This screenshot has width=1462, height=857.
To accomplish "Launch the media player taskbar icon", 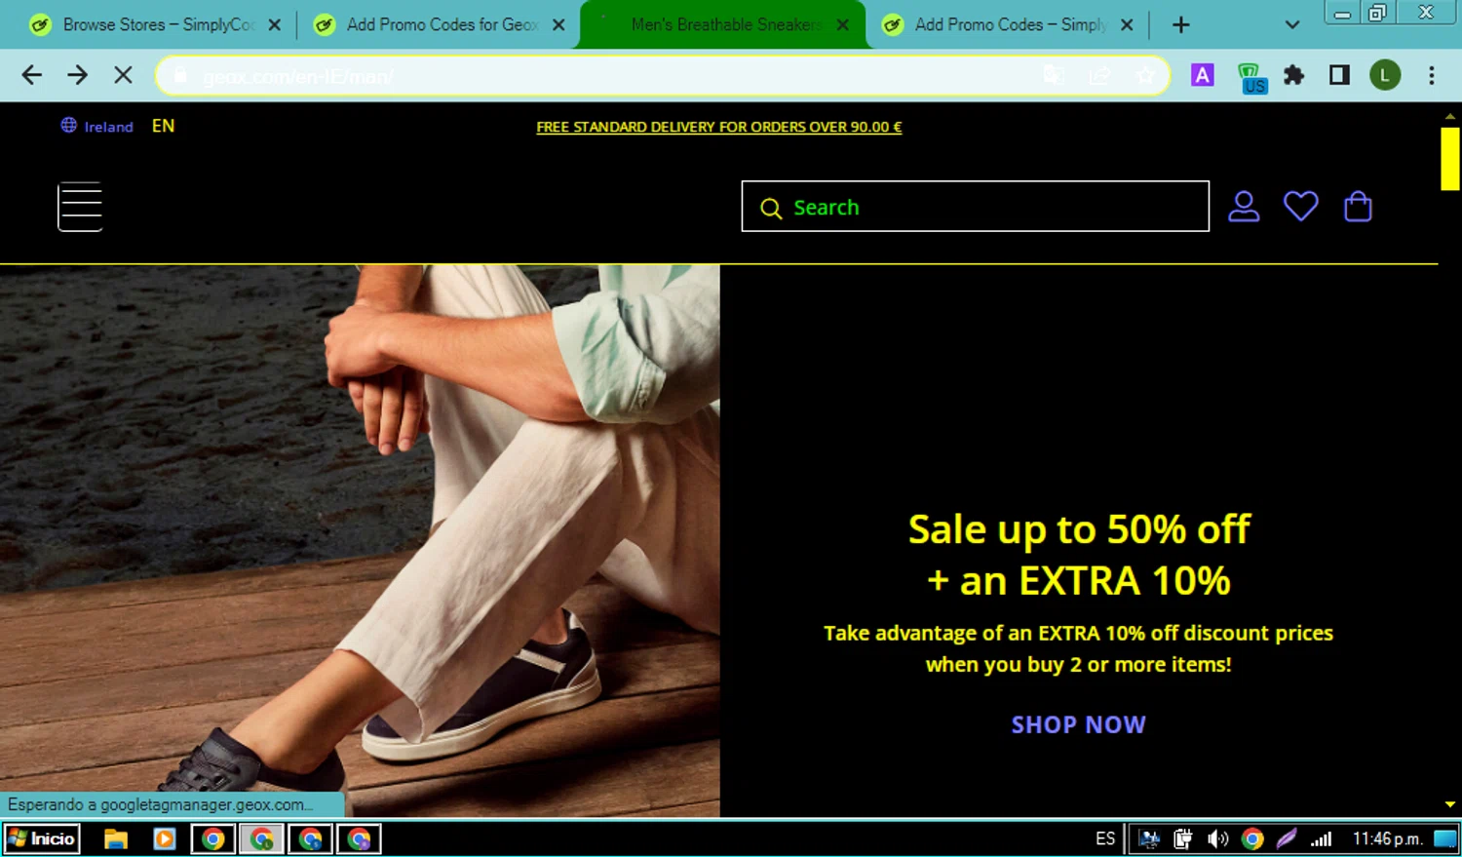I will pyautogui.click(x=164, y=838).
